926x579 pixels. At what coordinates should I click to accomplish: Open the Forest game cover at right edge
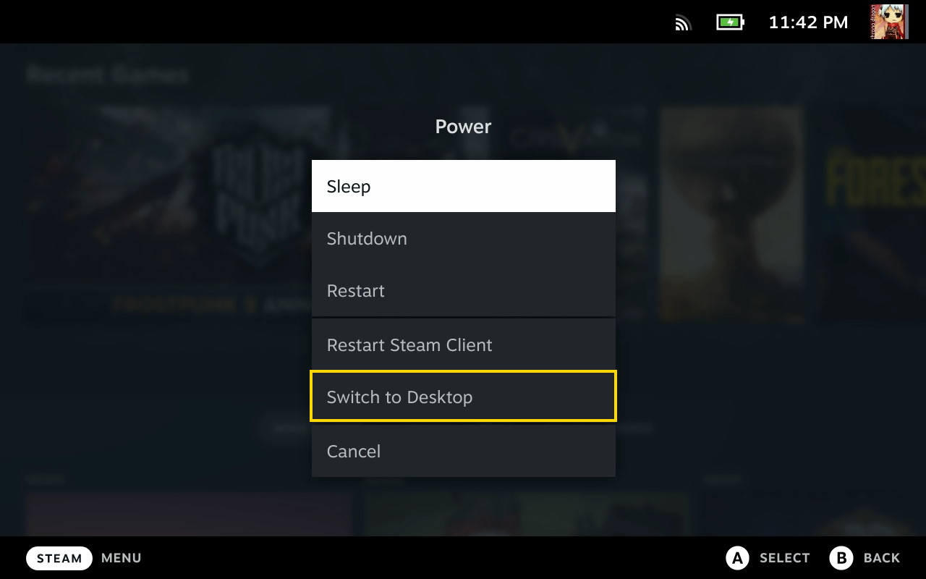(x=872, y=215)
